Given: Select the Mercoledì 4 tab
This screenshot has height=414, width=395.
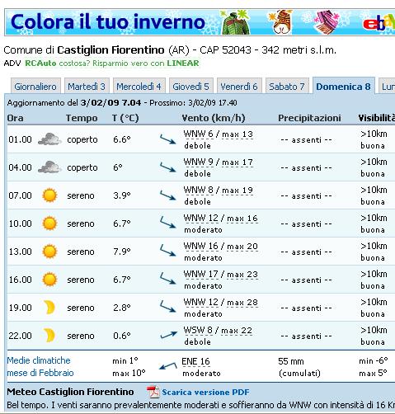Looking at the screenshot, I should click(139, 87).
